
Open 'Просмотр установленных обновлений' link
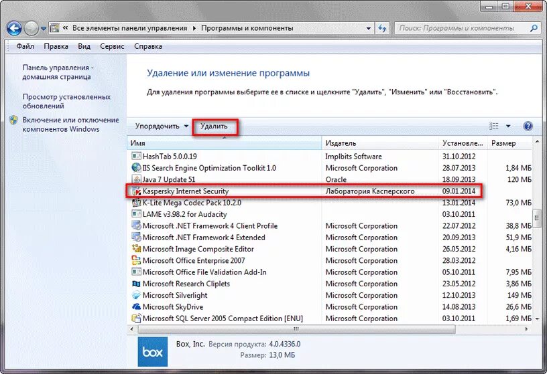tap(66, 101)
